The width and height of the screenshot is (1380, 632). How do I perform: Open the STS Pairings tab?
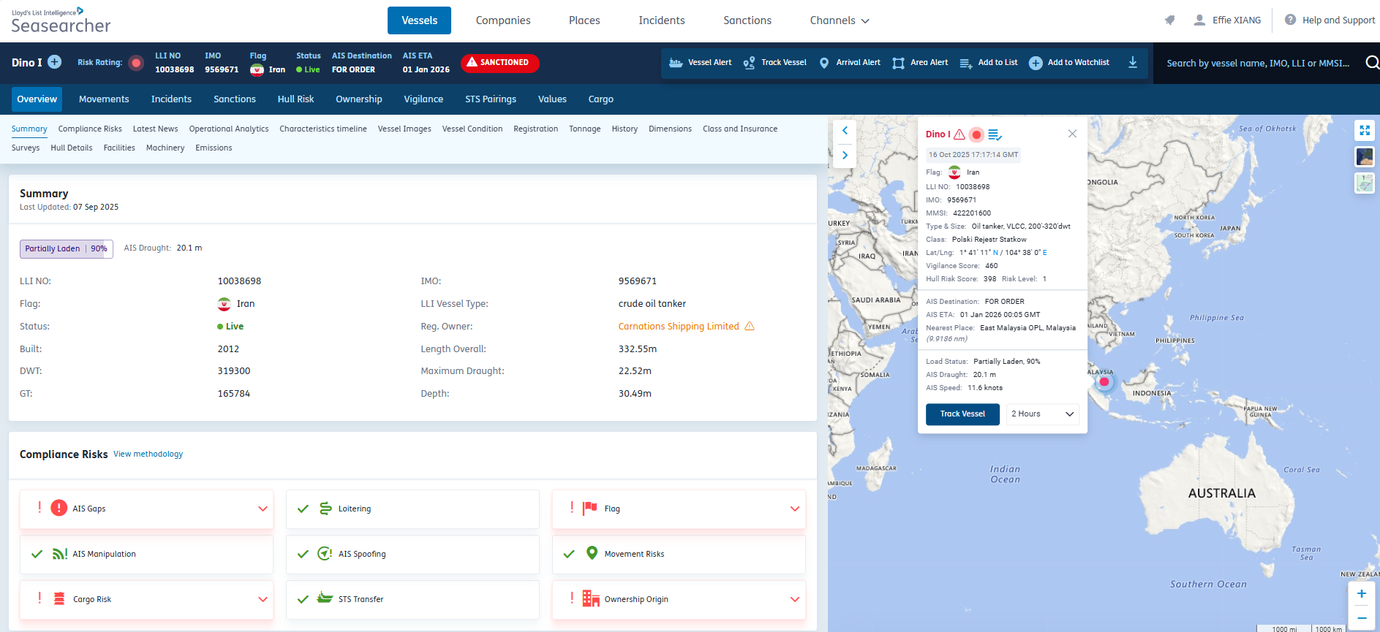point(490,99)
